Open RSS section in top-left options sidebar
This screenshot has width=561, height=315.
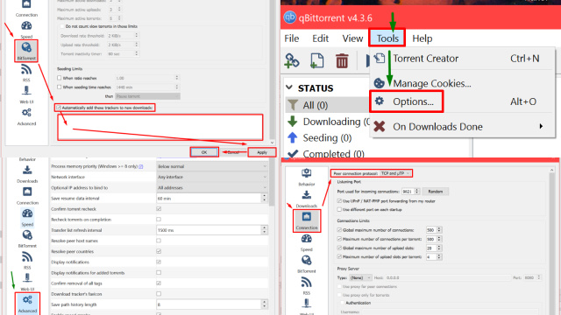(x=26, y=69)
